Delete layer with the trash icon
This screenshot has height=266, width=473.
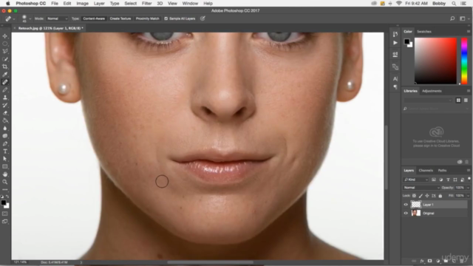(461, 261)
